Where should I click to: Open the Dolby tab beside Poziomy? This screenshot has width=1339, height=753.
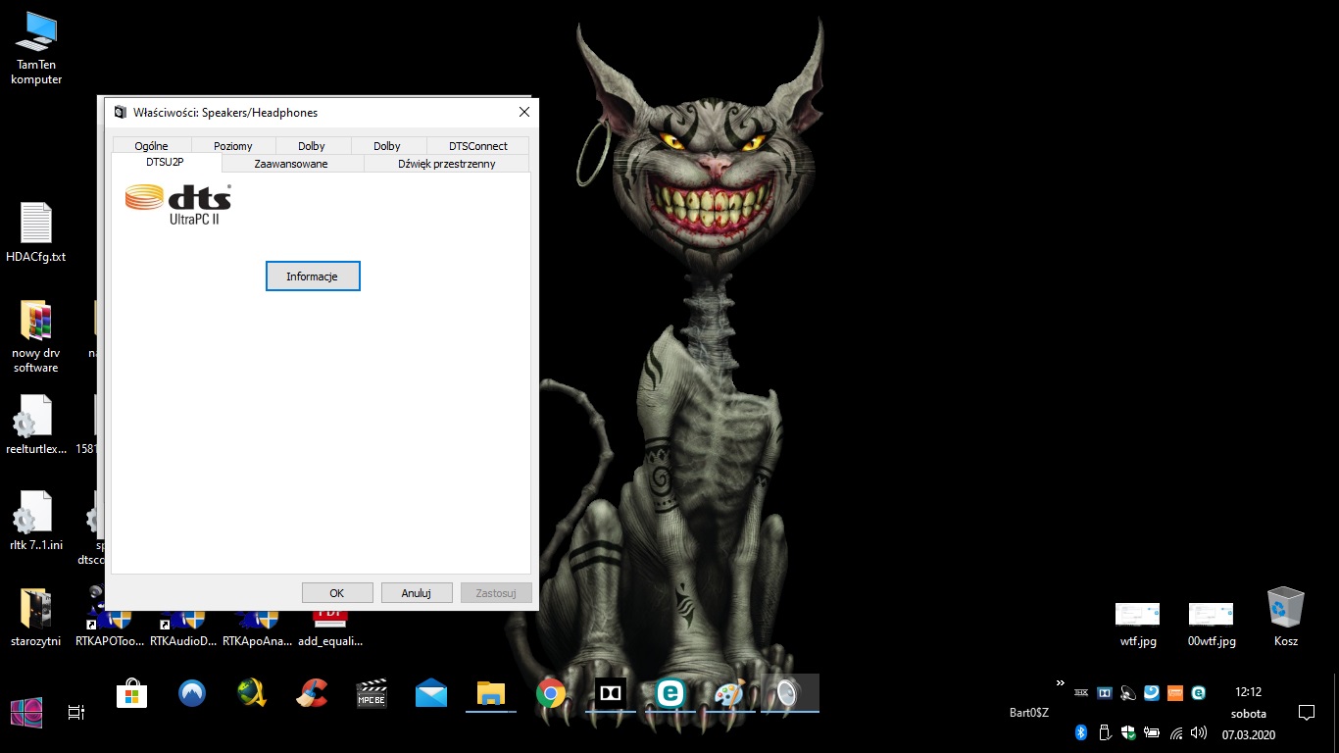[312, 146]
